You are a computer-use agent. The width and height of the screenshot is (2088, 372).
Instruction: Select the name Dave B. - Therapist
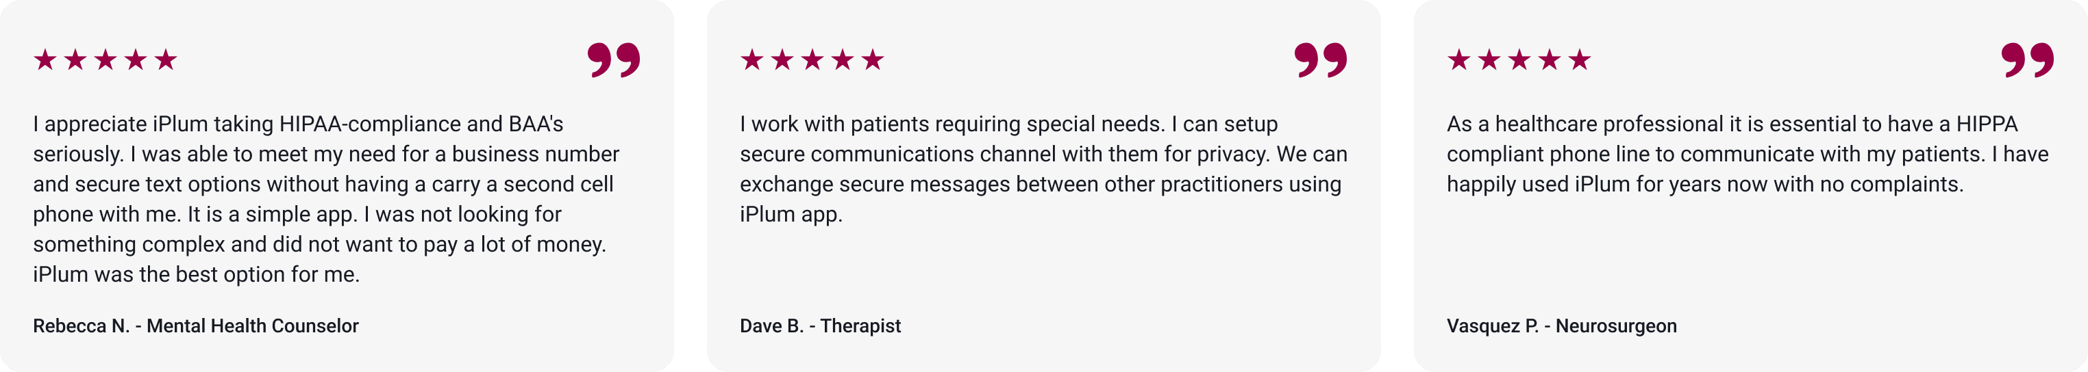(x=820, y=326)
